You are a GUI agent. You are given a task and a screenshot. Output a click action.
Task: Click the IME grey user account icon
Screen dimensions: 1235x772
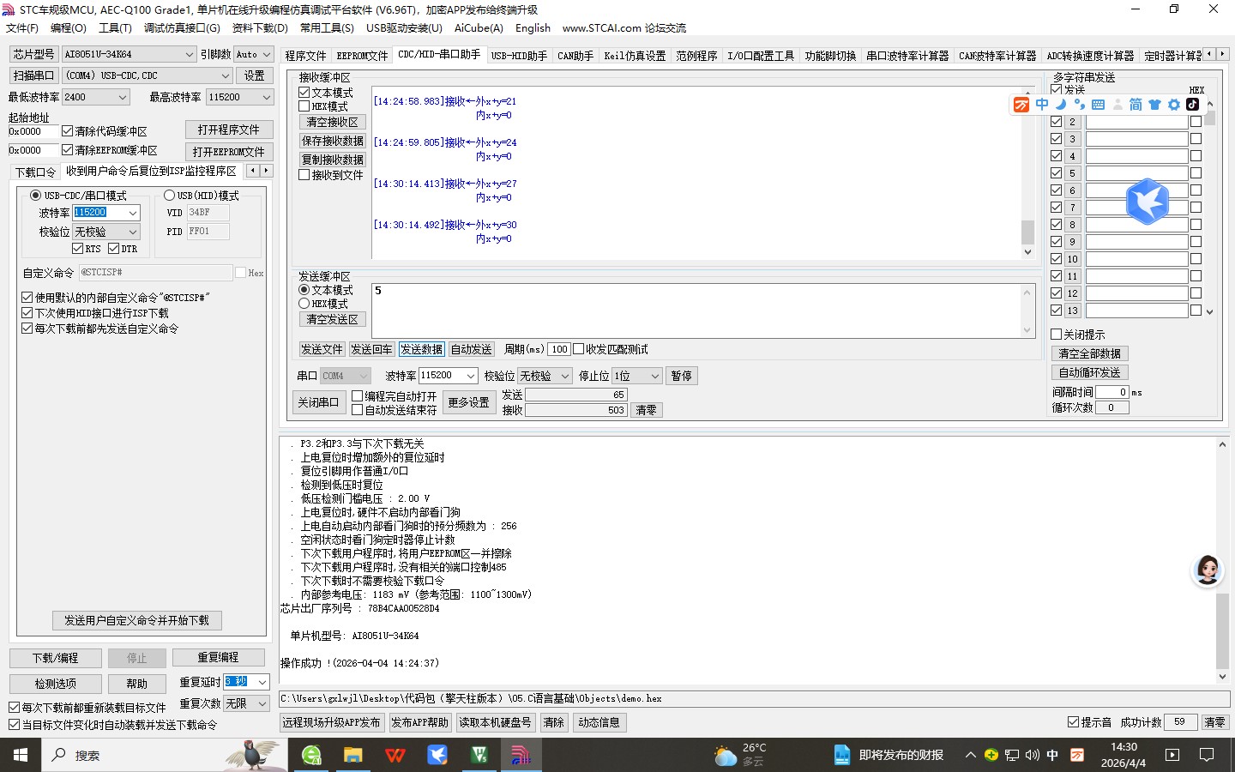pos(1117,105)
